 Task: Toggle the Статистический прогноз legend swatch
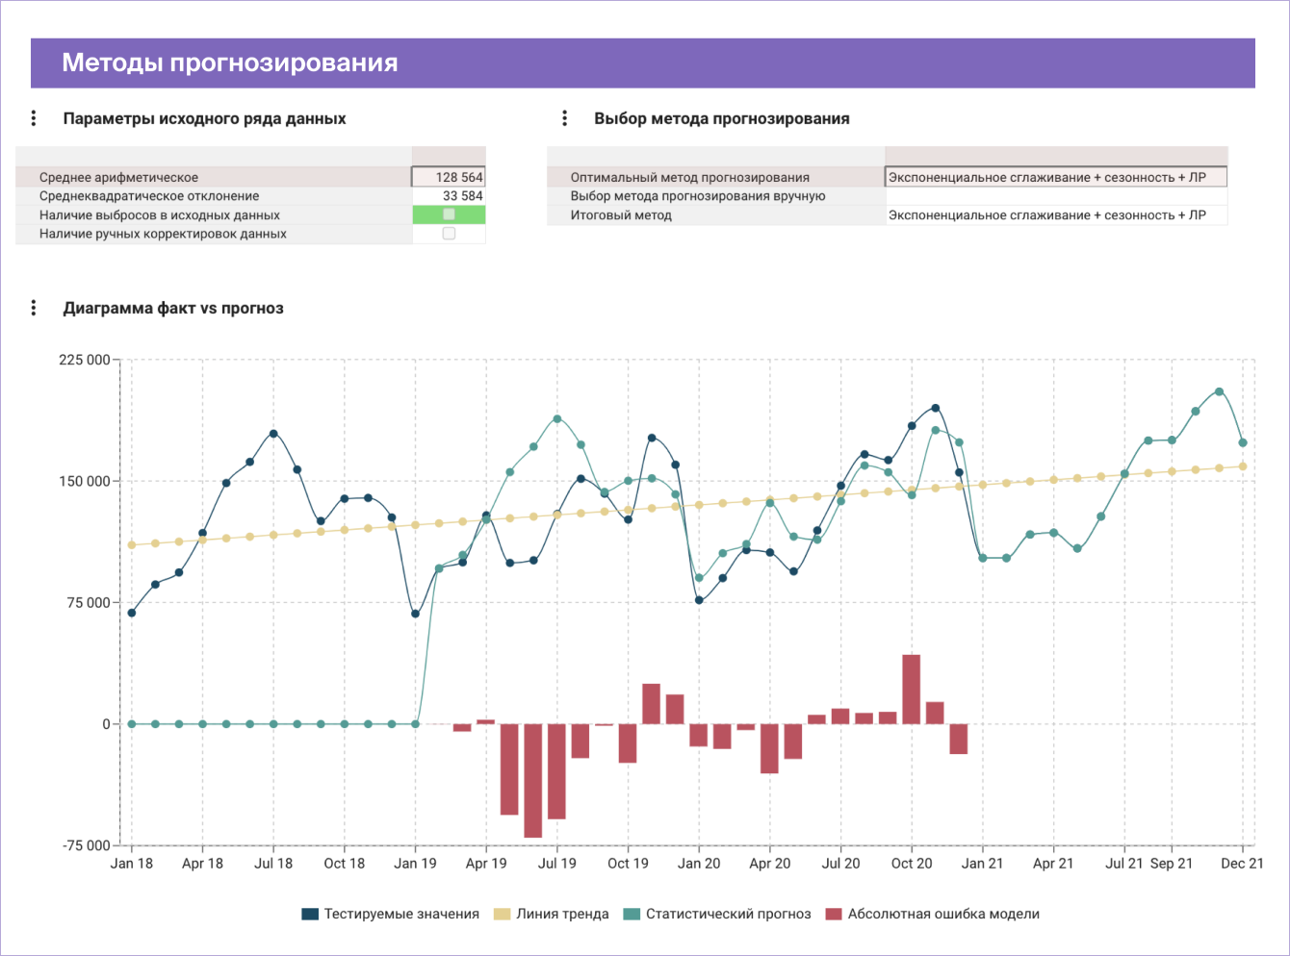(632, 915)
